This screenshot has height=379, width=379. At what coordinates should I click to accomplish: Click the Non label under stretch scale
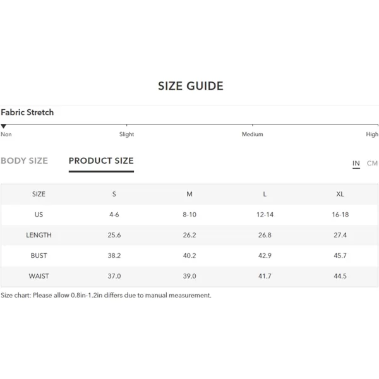click(x=6, y=134)
